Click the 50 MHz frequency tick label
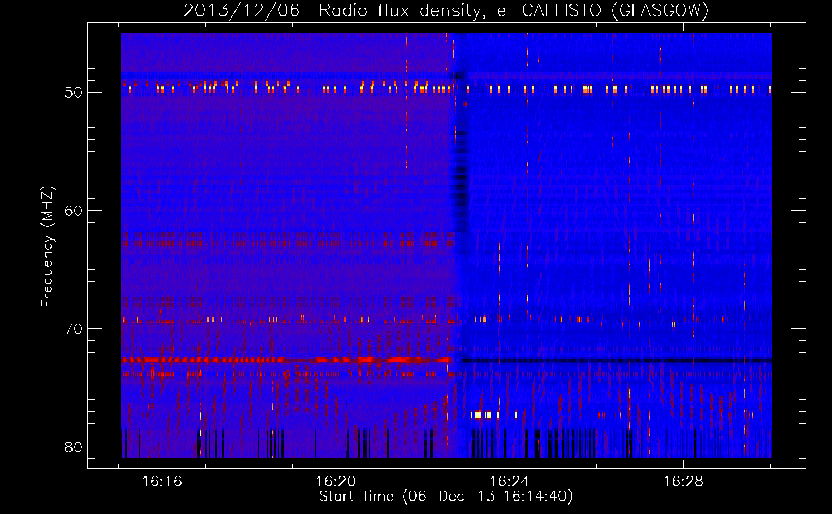The width and height of the screenshot is (832, 514). (x=74, y=93)
